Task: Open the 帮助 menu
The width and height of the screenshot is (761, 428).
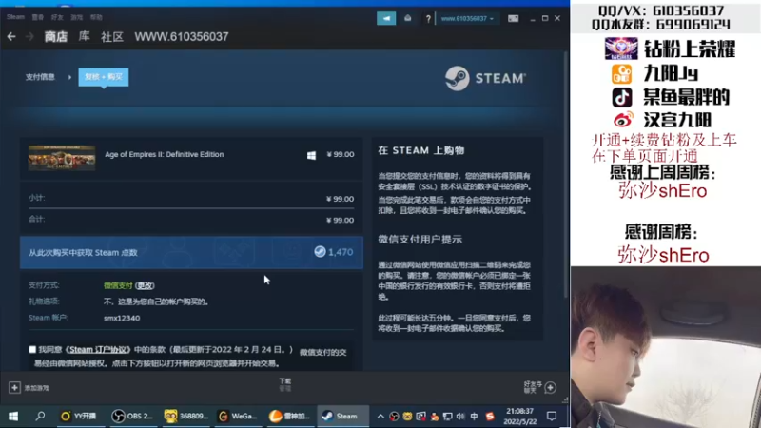Action: click(x=96, y=17)
